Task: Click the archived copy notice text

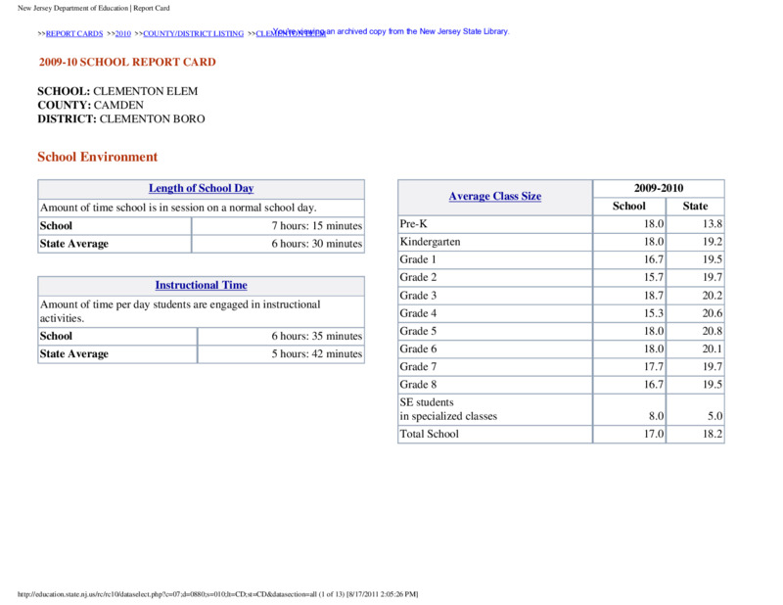Action: [391, 31]
